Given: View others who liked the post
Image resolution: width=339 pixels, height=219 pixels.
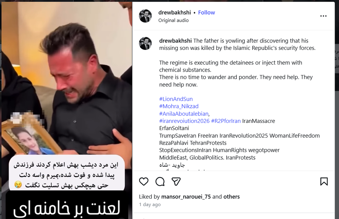Looking at the screenshot, I should pyautogui.click(x=232, y=197).
